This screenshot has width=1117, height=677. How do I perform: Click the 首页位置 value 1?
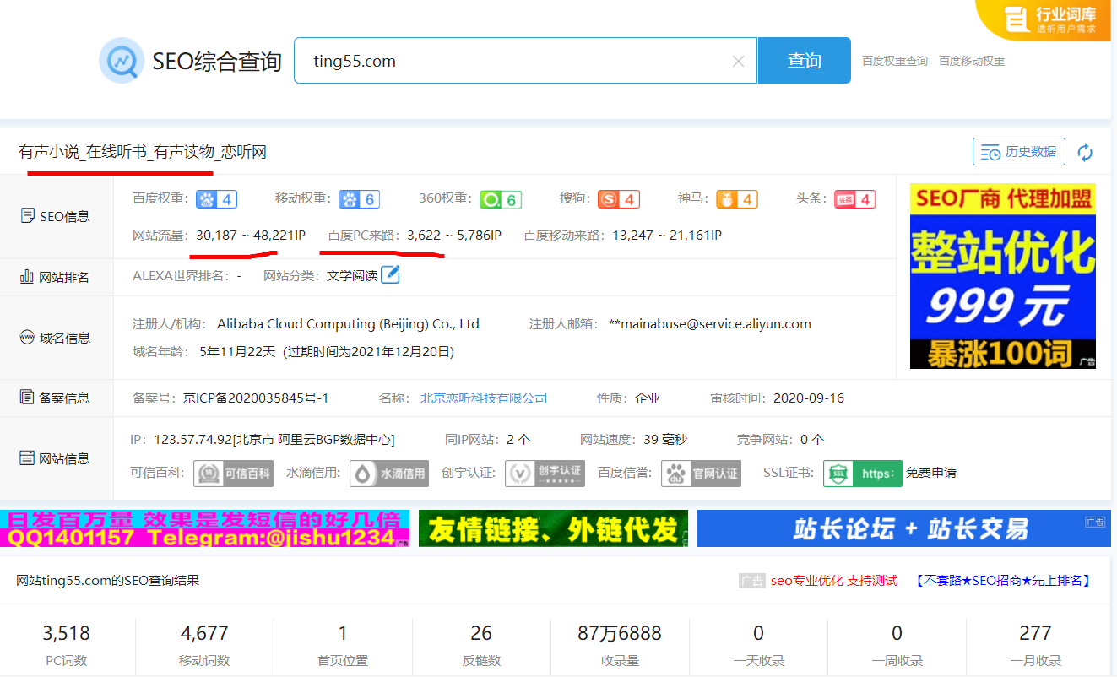tap(343, 633)
